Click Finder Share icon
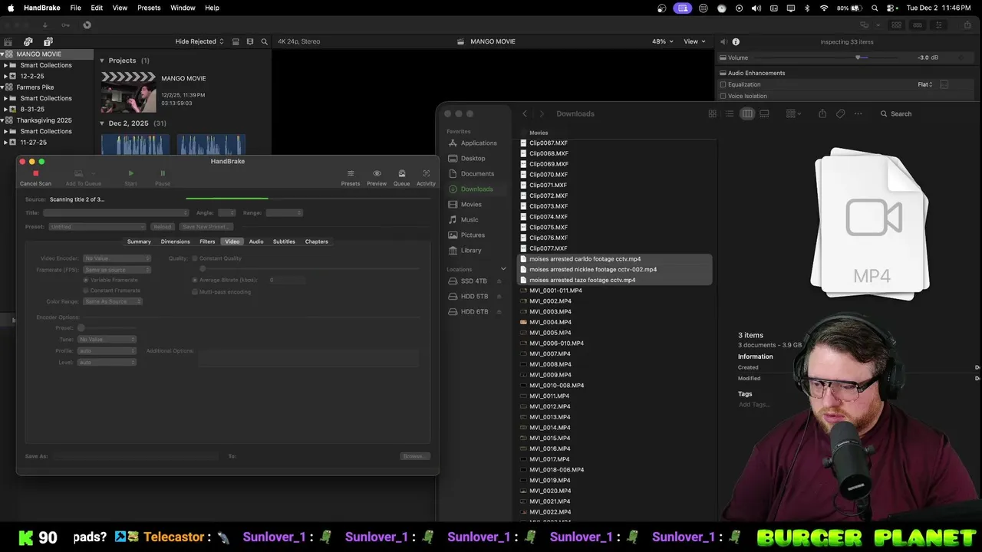Viewport: 982px width, 552px height. pos(822,113)
